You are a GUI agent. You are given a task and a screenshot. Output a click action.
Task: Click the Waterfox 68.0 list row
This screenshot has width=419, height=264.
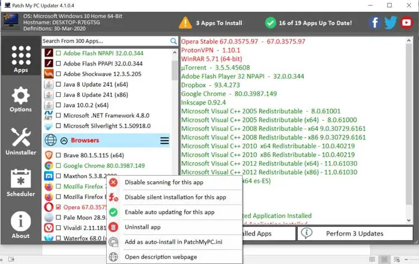tap(75, 238)
